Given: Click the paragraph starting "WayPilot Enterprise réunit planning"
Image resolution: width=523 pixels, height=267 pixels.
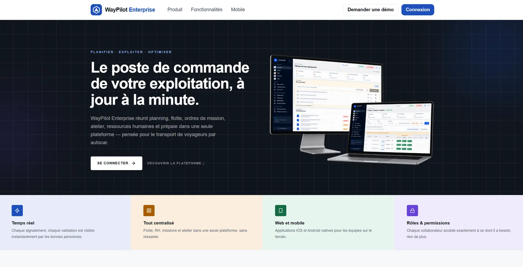Looking at the screenshot, I should (158, 131).
